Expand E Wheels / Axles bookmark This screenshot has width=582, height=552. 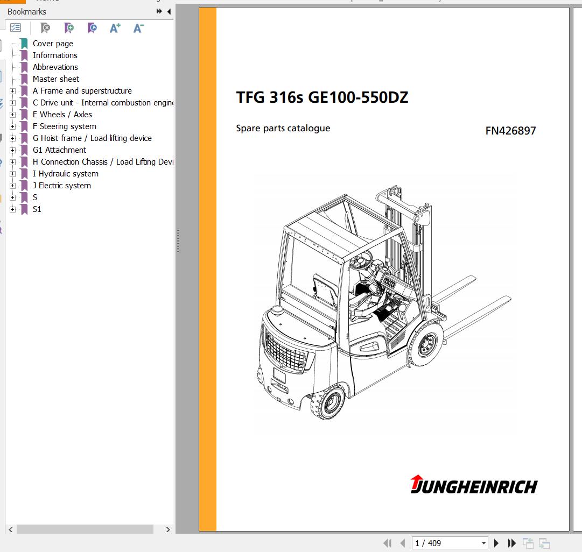(12, 115)
